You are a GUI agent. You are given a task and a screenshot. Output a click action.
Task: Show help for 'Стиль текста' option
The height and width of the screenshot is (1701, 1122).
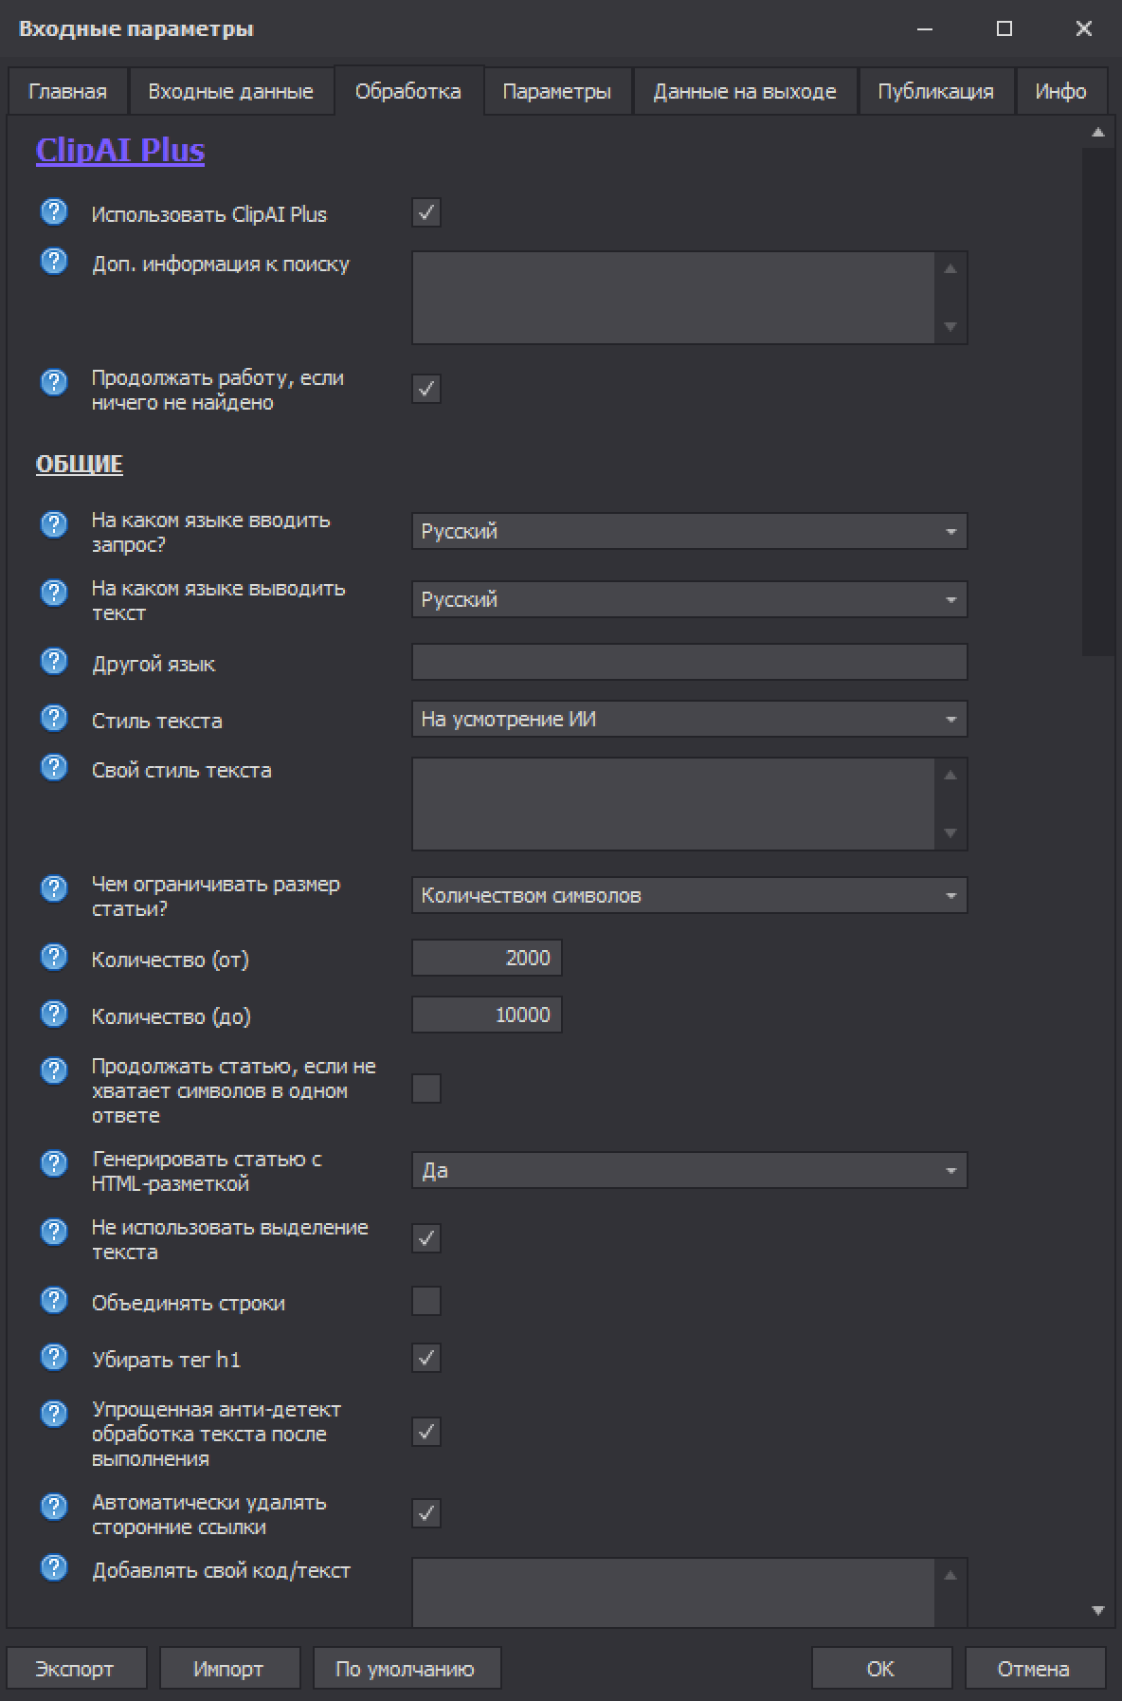54,718
